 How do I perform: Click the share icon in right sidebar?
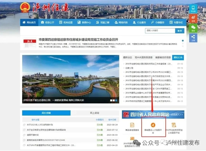point(193,38)
